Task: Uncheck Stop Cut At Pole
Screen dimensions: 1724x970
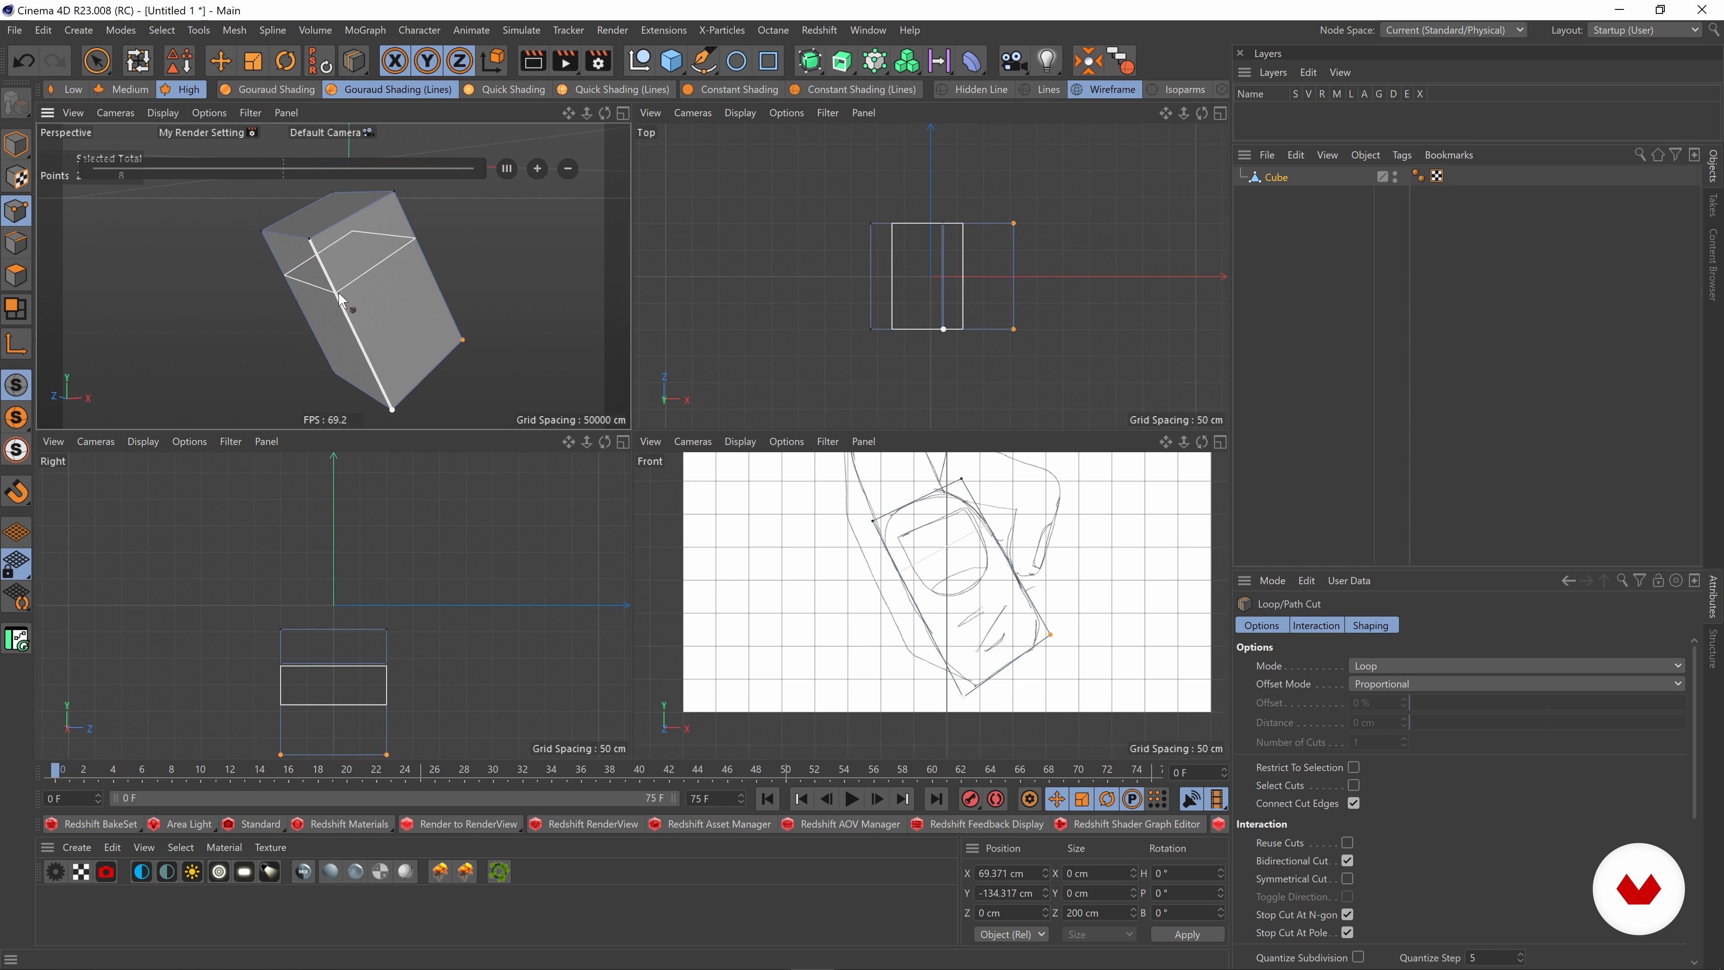Action: pos(1347,933)
